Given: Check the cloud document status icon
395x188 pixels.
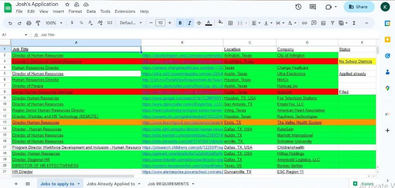Looking at the screenshot, I should pos(86,5).
